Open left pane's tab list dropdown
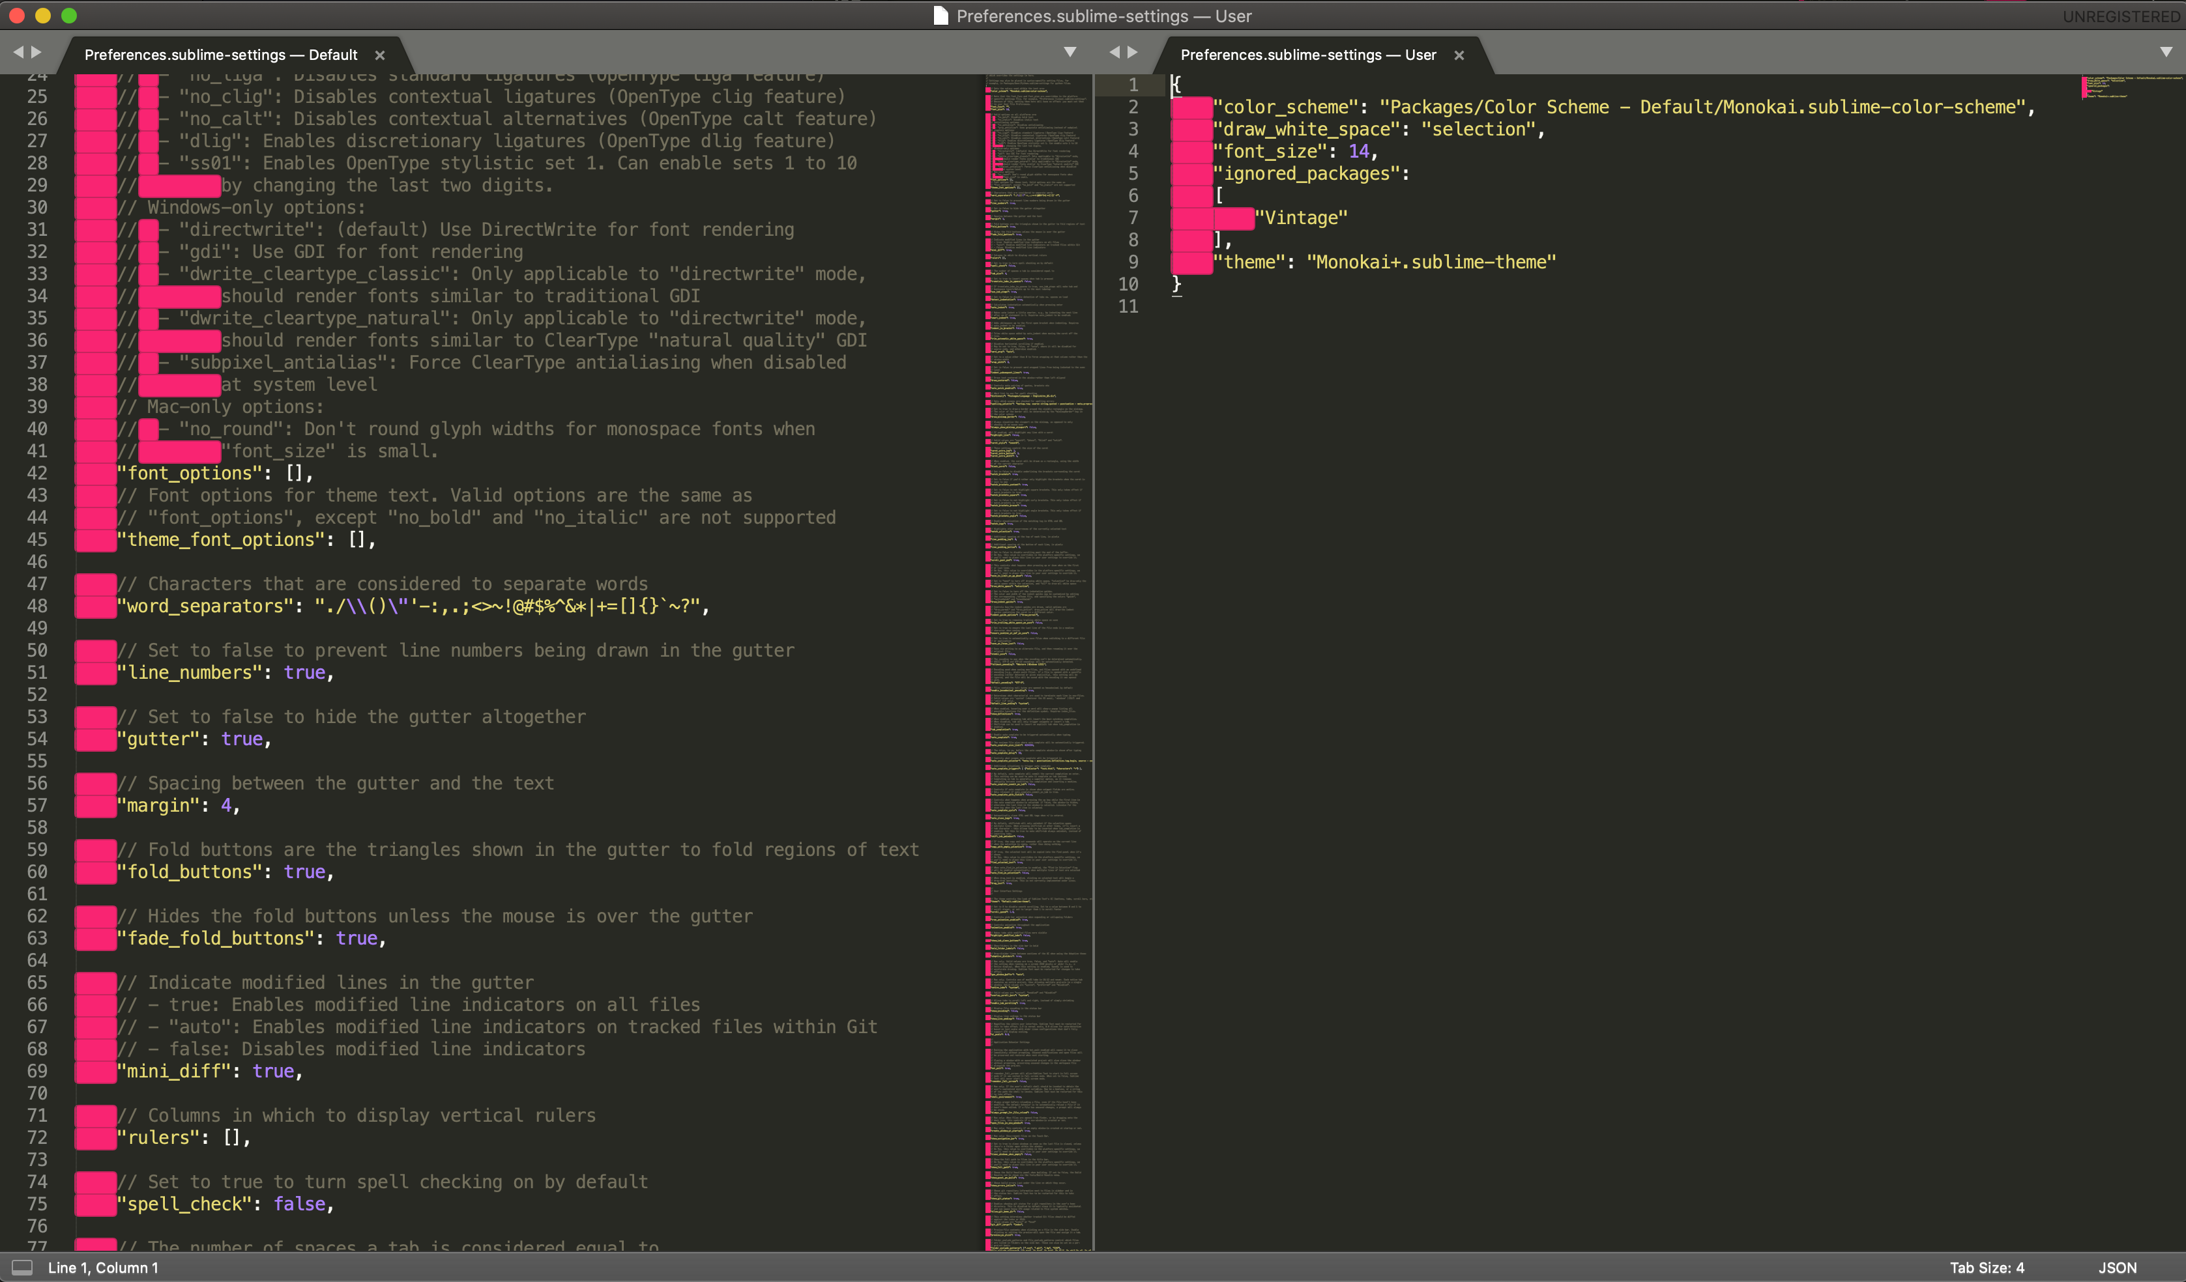Viewport: 2186px width, 1282px height. 1070,52
